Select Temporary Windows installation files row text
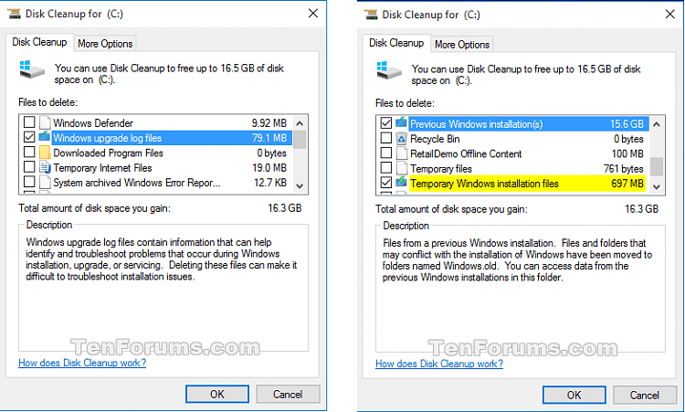The image size is (685, 412). (484, 184)
